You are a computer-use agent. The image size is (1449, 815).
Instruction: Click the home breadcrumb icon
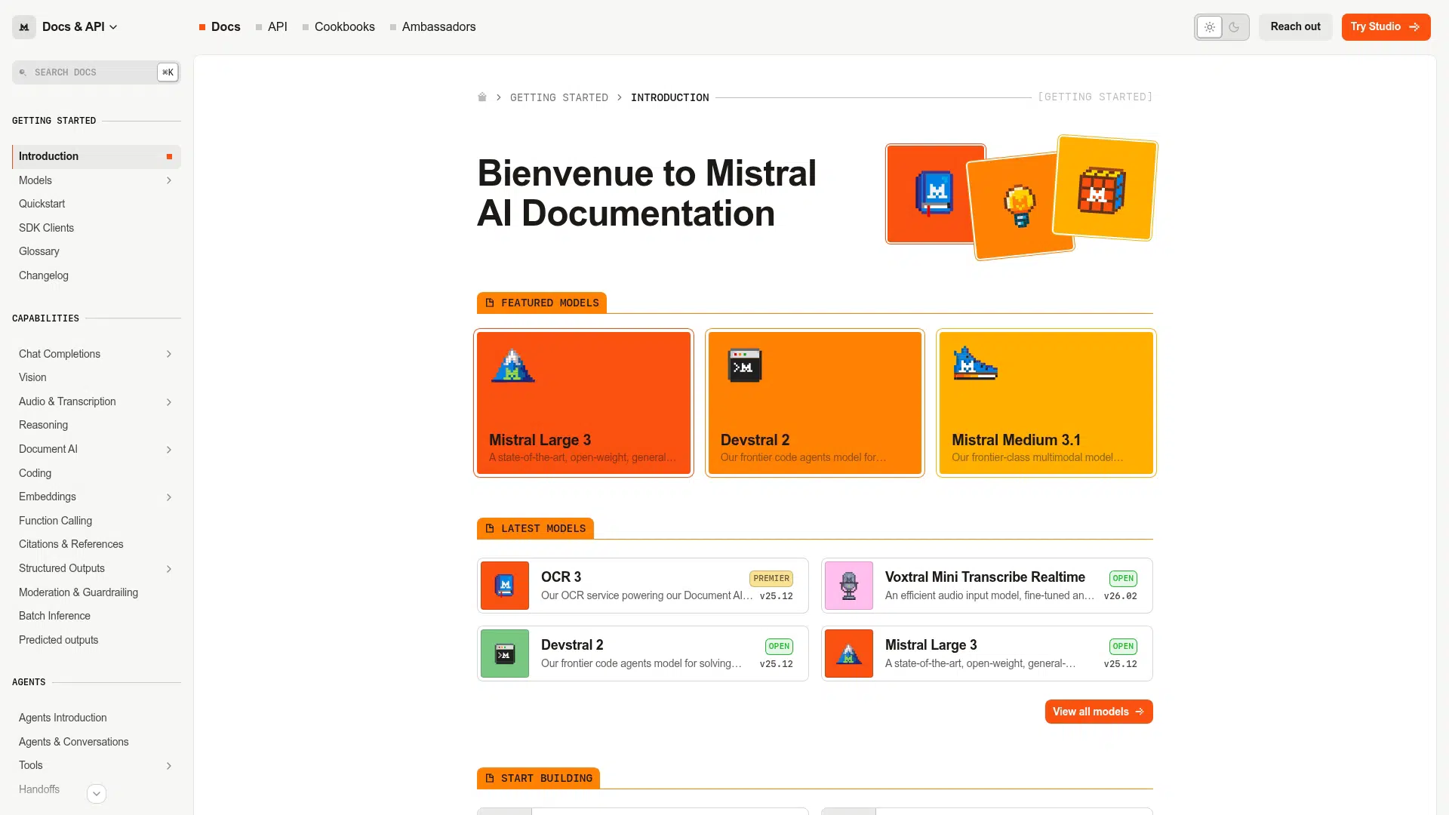tap(482, 97)
